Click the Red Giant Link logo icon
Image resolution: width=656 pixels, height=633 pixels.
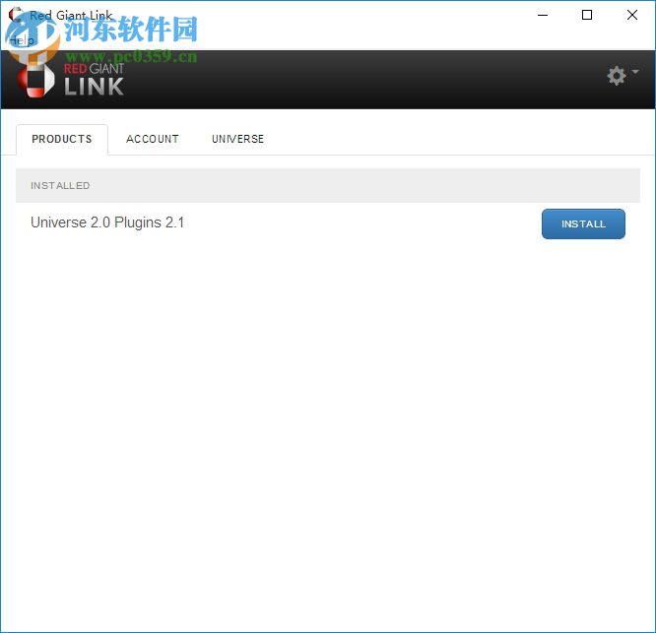point(35,80)
